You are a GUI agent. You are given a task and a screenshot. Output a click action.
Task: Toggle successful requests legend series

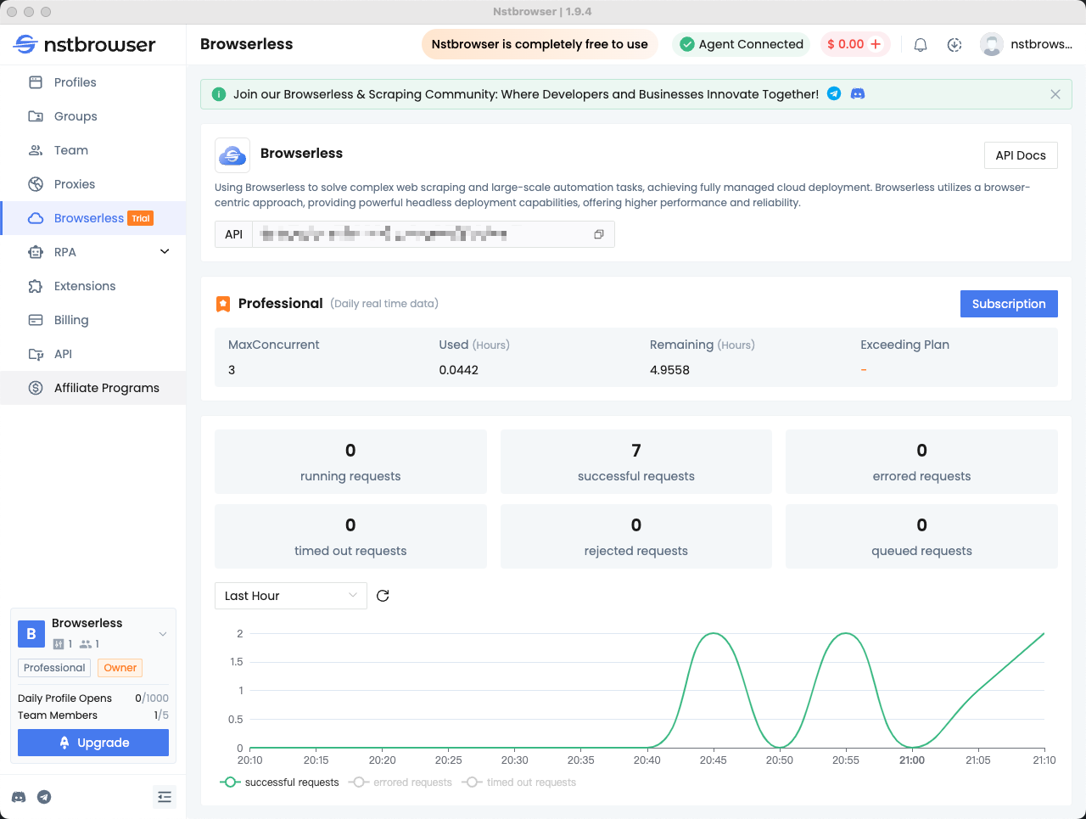click(x=279, y=783)
